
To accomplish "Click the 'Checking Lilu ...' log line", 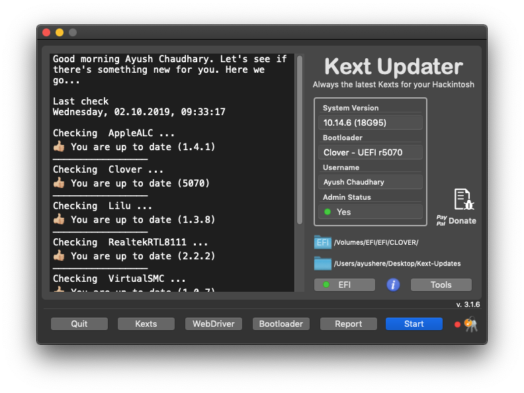I will tap(103, 206).
